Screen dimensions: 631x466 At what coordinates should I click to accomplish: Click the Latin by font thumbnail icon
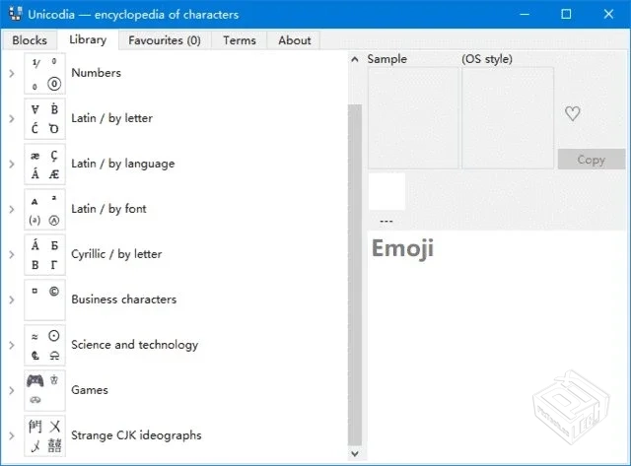click(x=44, y=210)
